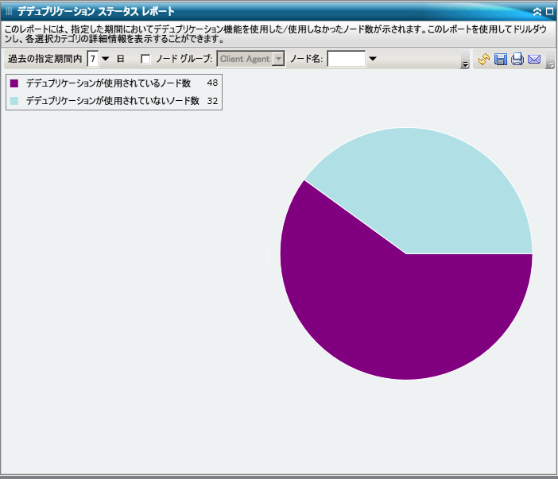Viewport: 558px width, 479px height.
Task: Open the ノード名 dropdown arrow
Action: 372,59
